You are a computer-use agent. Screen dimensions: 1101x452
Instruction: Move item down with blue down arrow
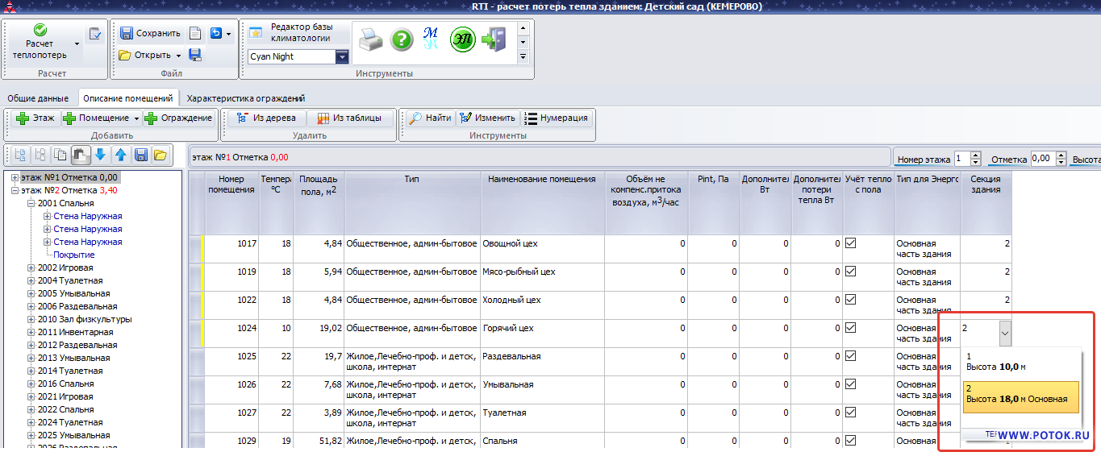point(100,155)
